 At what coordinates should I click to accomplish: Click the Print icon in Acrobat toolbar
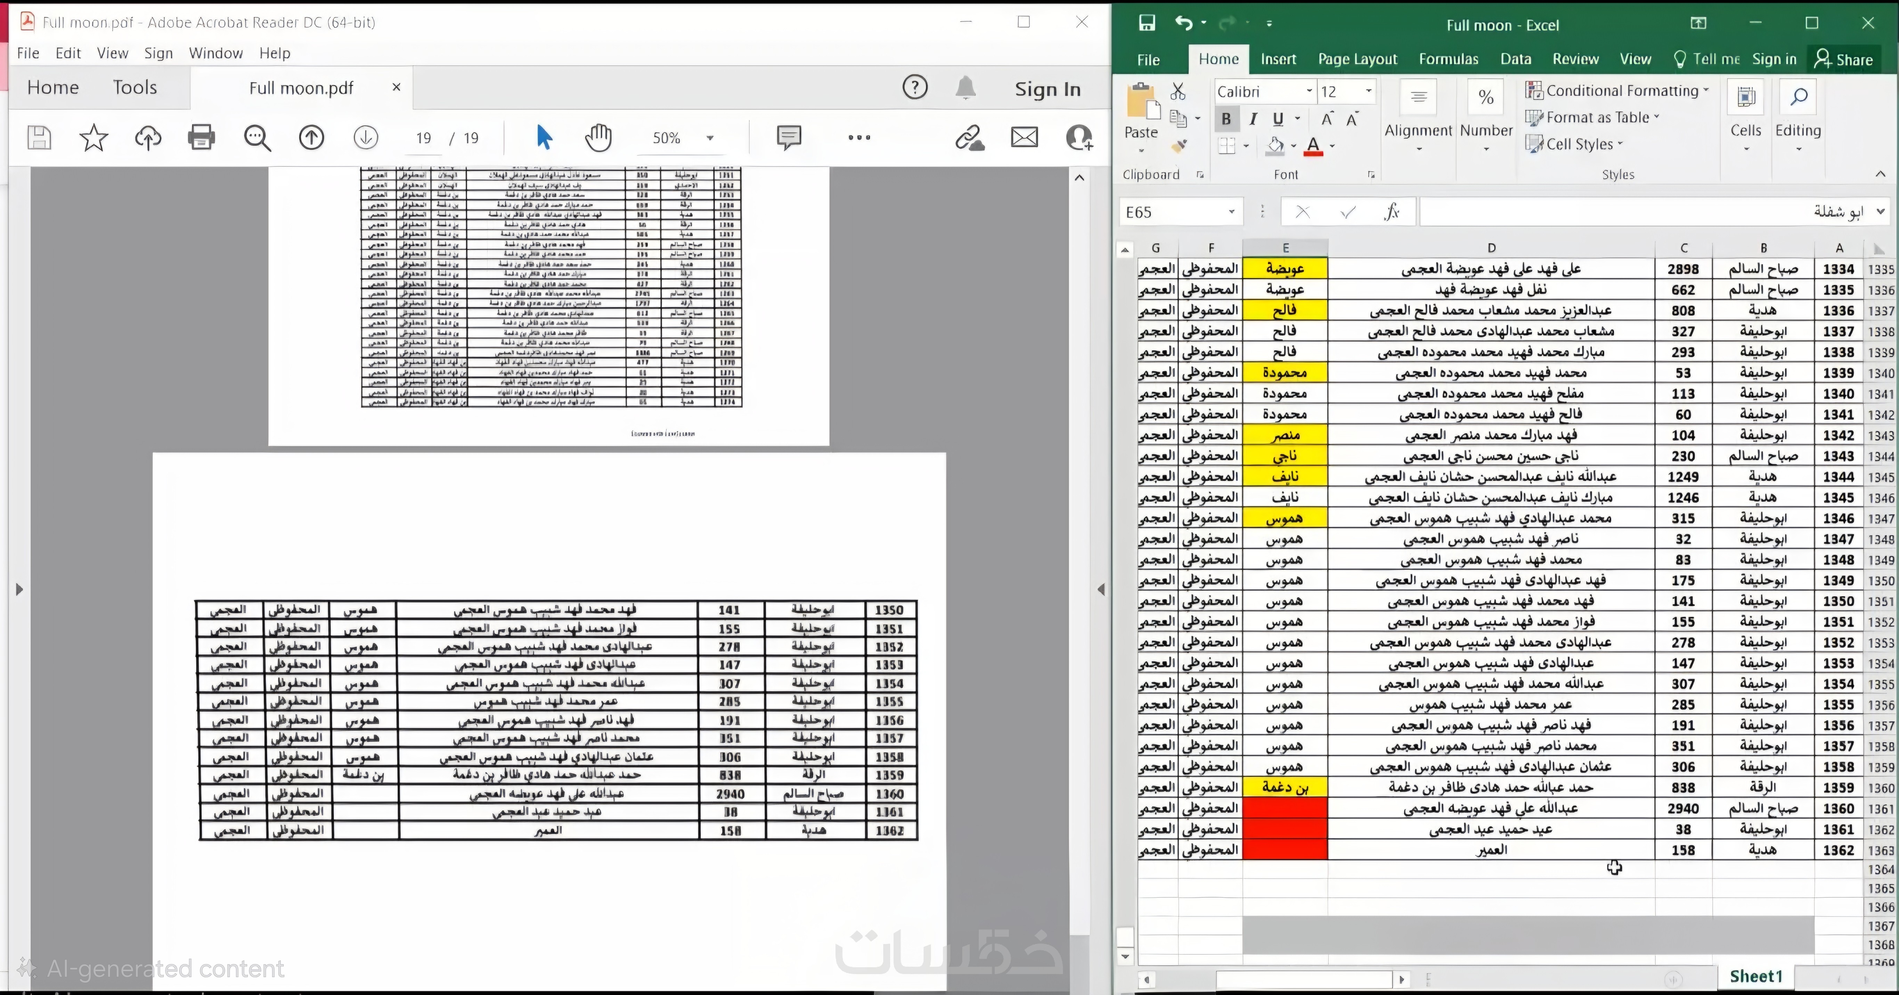(201, 137)
